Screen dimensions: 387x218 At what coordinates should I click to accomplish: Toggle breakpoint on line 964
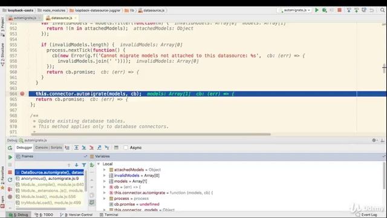coord(22,94)
